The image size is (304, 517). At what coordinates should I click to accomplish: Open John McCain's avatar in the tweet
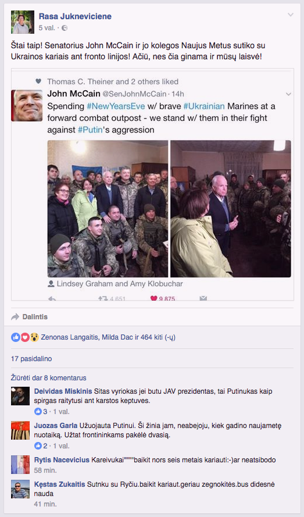(x=27, y=105)
